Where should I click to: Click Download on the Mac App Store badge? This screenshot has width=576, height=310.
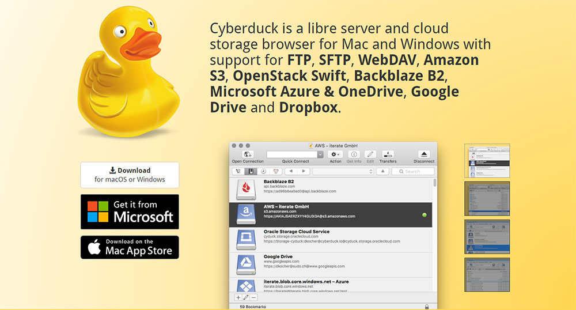pyautogui.click(x=130, y=247)
